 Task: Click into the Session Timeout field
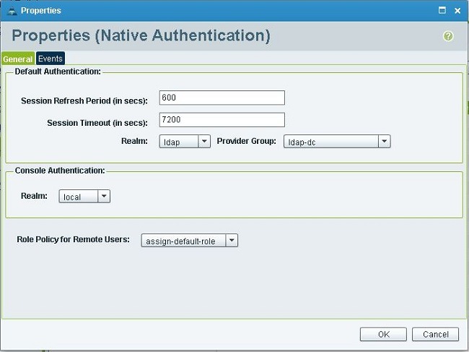(x=222, y=120)
